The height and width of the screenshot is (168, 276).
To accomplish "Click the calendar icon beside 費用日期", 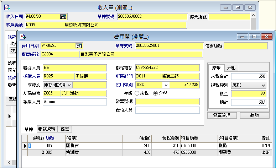I will tap(78, 45).
